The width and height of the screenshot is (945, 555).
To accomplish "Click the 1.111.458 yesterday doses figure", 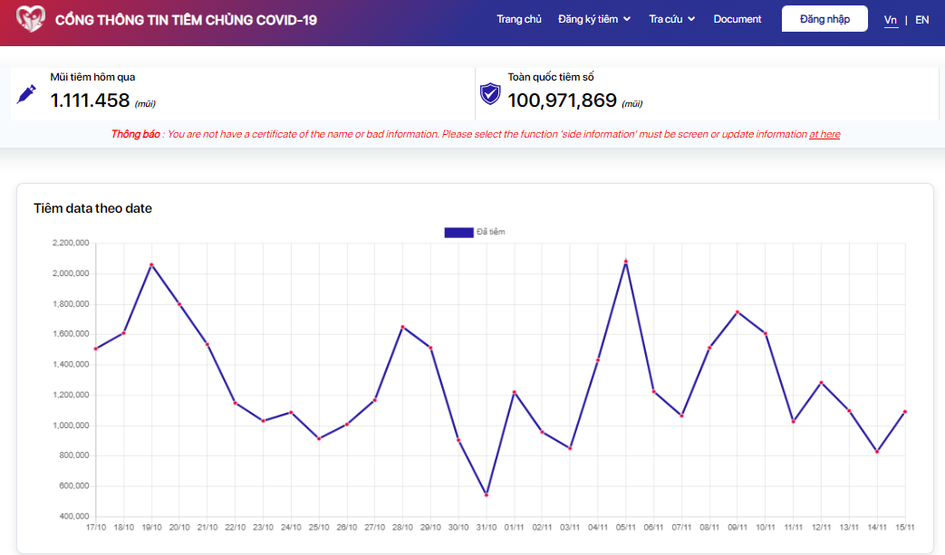I will click(x=90, y=100).
